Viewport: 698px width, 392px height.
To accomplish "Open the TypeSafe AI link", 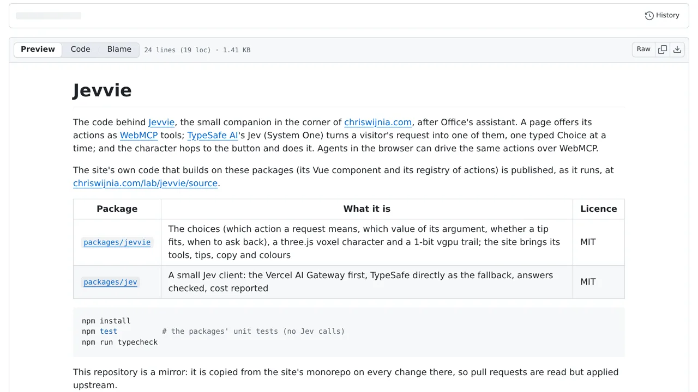I will [x=213, y=136].
